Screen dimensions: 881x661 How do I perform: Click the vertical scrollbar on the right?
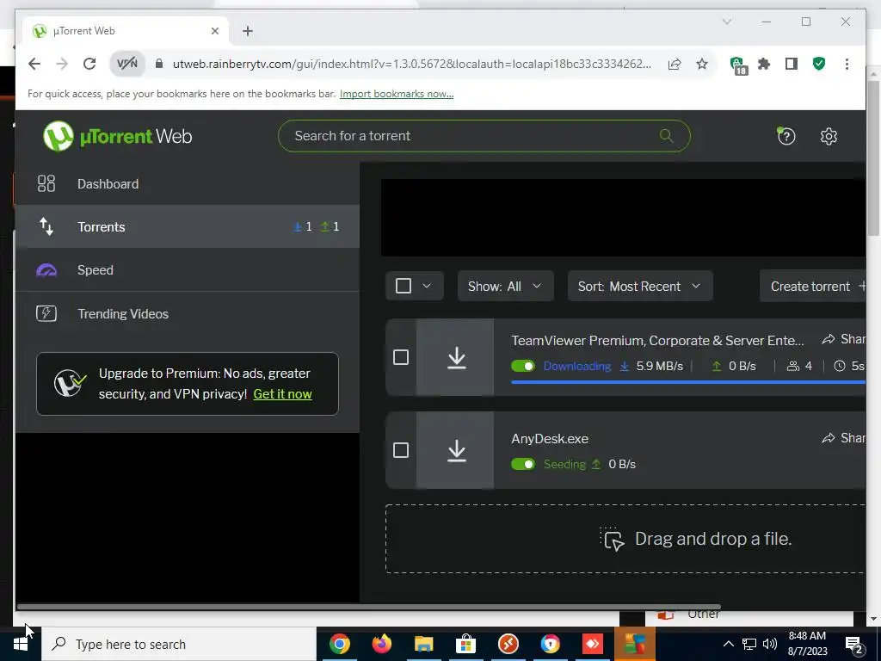pos(873,158)
